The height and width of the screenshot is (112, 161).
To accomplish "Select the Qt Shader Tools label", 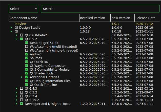I will (42, 73).
